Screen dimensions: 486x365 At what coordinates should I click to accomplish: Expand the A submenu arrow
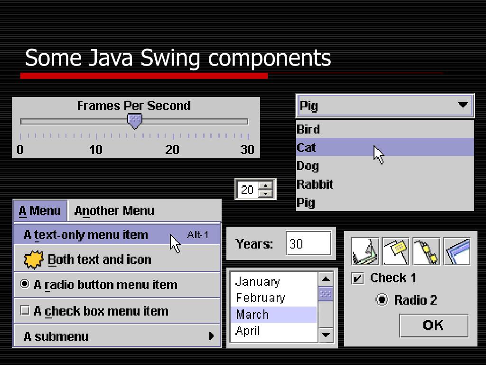tap(212, 336)
